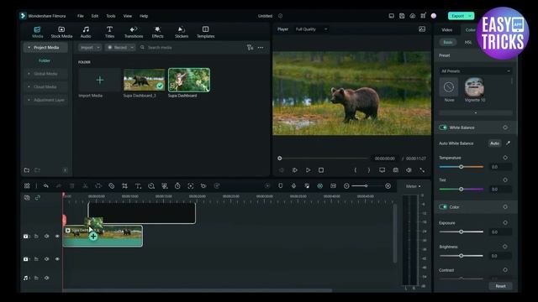Viewport: 538px width, 302px height.
Task: Click the Tint slider handle
Action: [462, 189]
